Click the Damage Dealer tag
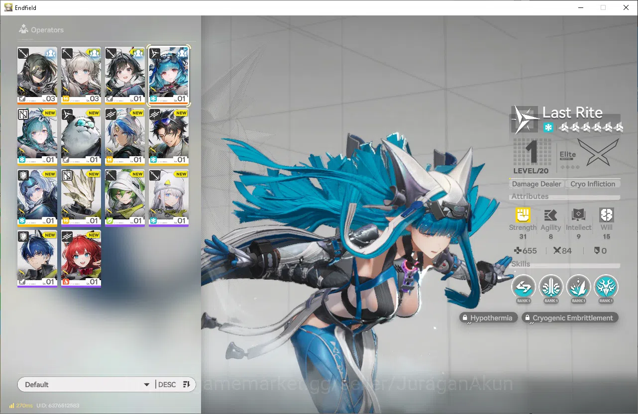 coord(536,184)
